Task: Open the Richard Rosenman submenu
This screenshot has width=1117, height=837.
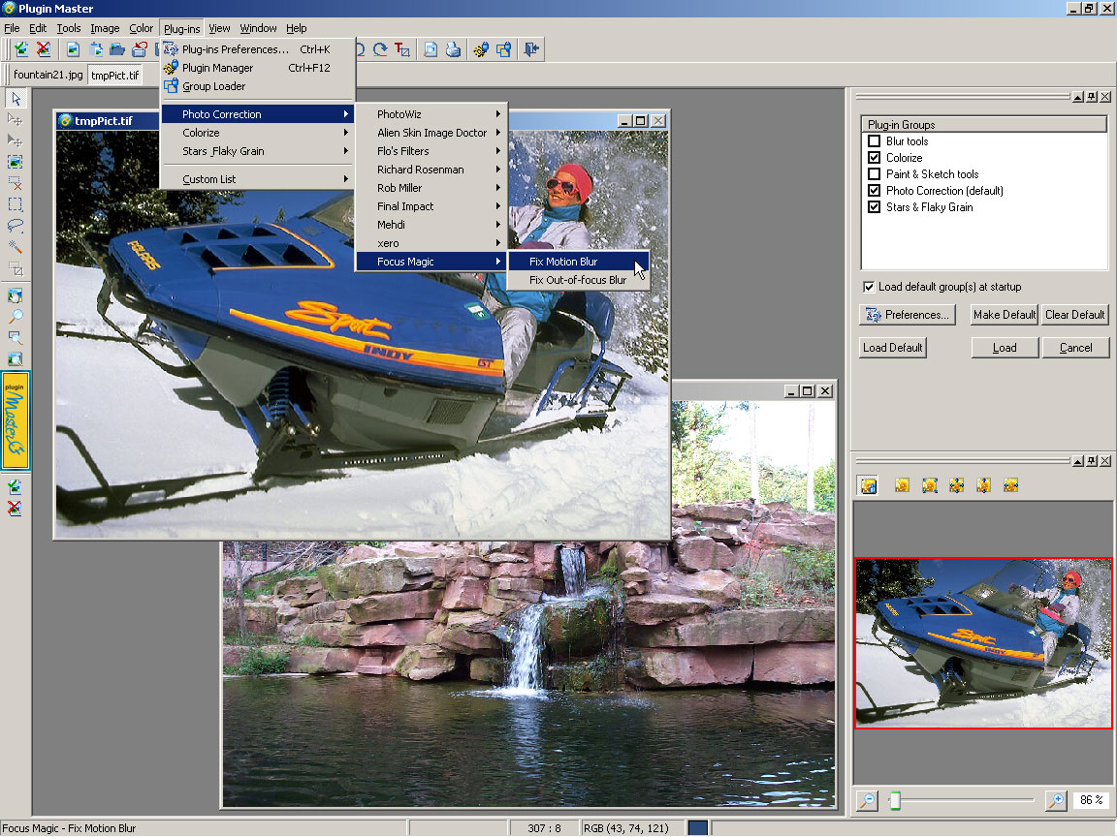Action: pyautogui.click(x=431, y=170)
